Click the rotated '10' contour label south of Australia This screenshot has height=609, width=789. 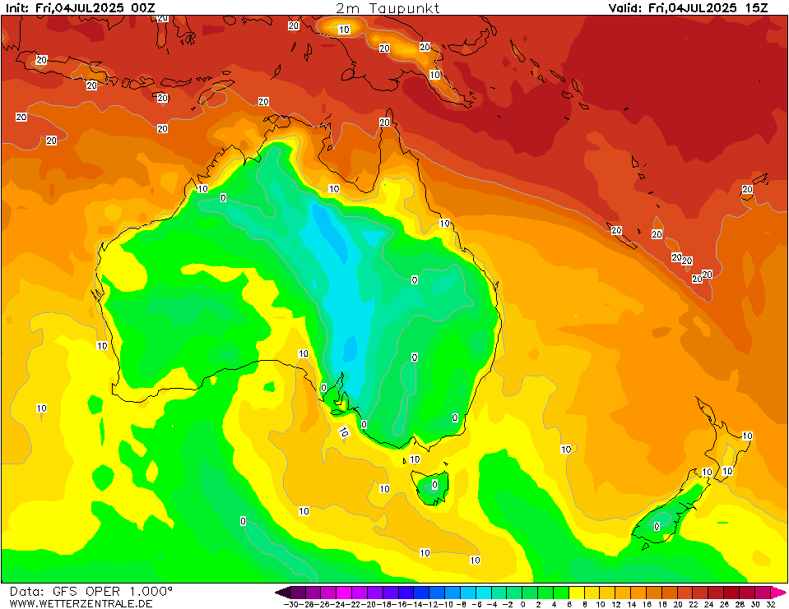pos(344,431)
